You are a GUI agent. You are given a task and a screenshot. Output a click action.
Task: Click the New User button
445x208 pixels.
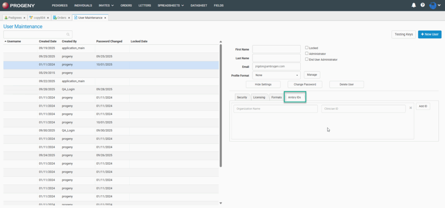pyautogui.click(x=429, y=34)
